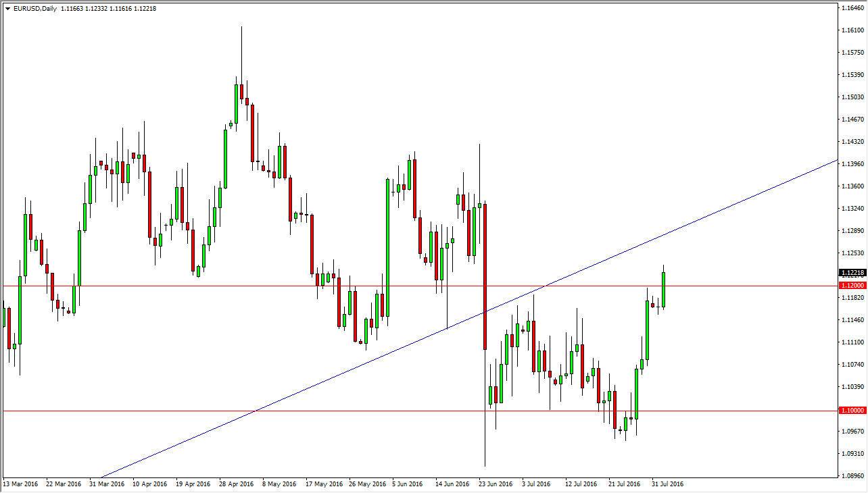
Task: Click the tall green candle near 31 Jul 2016
Action: tap(663, 290)
